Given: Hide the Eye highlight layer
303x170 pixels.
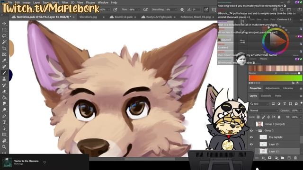Looking at the screenshot, I should click(251, 137).
